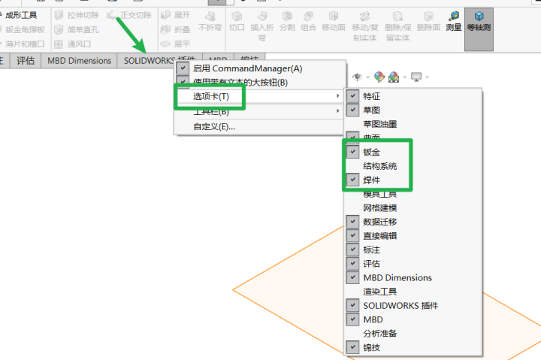This screenshot has width=541, height=360.
Task: Toggle the 评估 checkbox in submenu
Action: (352, 264)
